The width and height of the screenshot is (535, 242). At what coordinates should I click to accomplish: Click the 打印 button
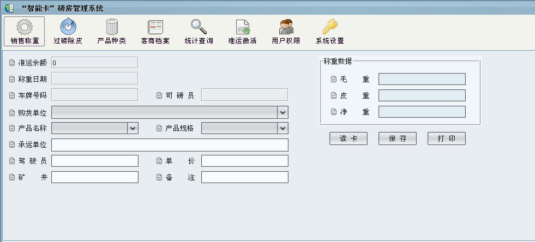[446, 138]
